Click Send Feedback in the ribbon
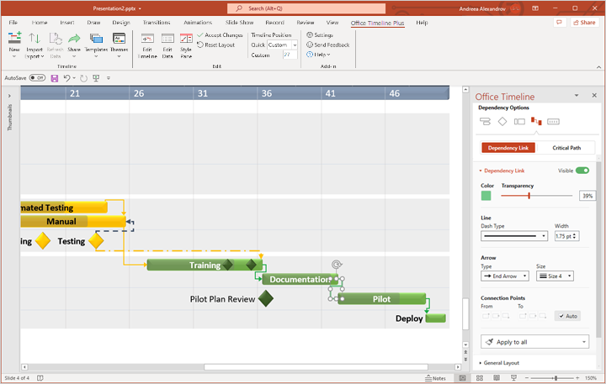606x384 pixels. click(331, 45)
